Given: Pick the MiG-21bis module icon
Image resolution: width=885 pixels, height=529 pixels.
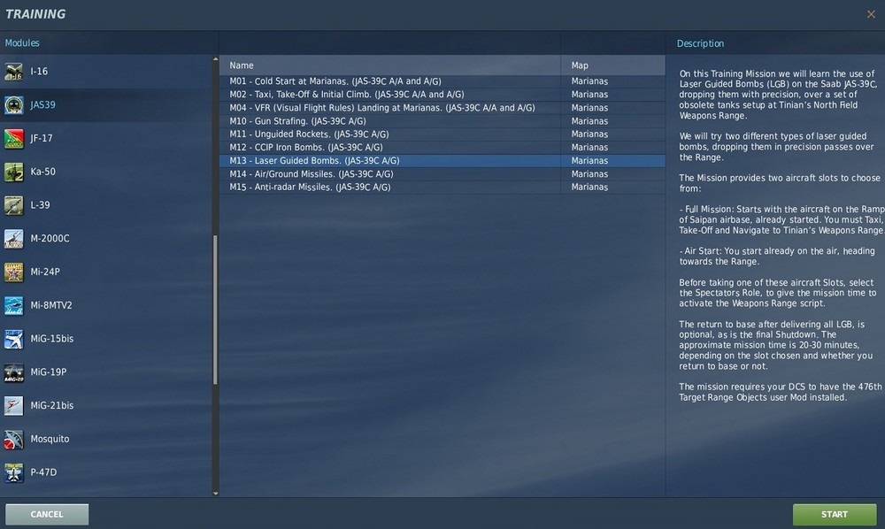Looking at the screenshot, I should (x=13, y=405).
